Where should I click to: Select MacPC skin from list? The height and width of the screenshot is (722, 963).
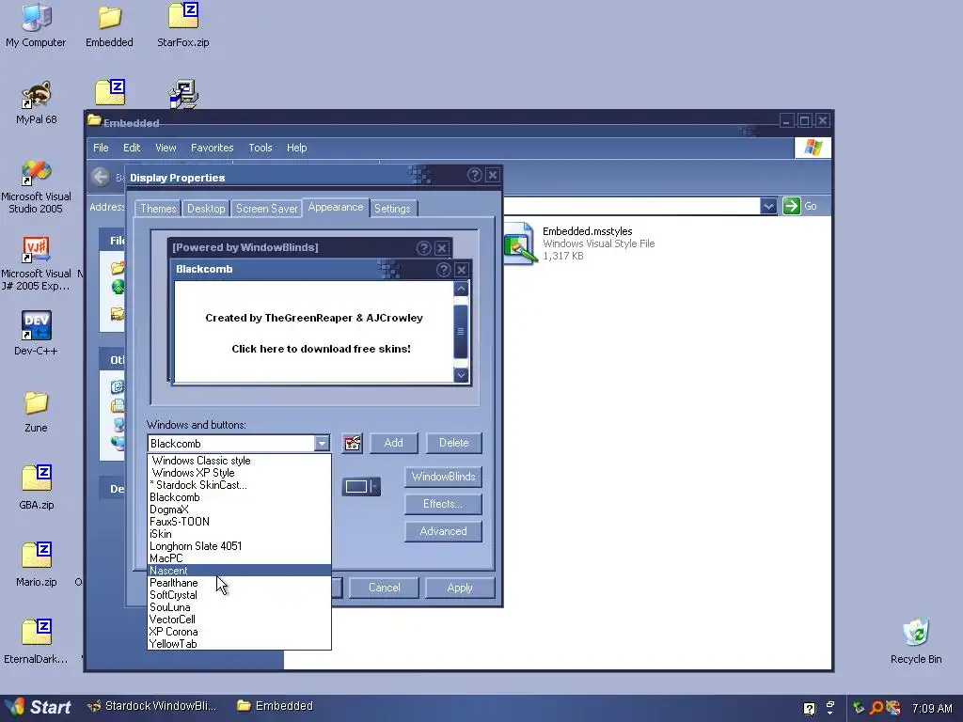pos(240,558)
